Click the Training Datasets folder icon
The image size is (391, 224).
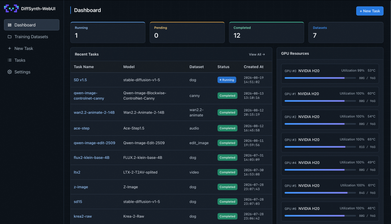(x=9, y=37)
